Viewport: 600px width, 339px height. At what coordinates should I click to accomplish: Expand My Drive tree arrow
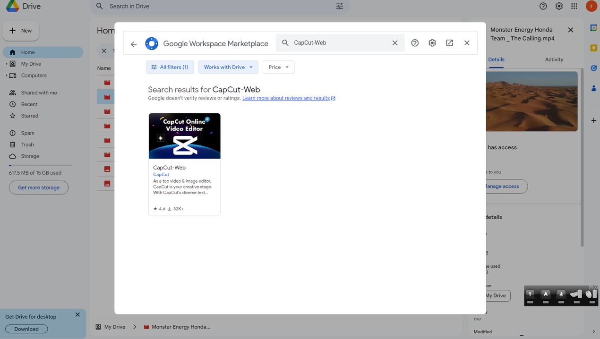7,64
